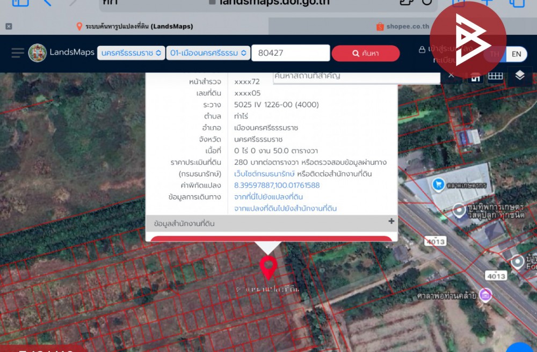Click the parcel number field showing 80427
The height and width of the screenshot is (352, 537).
290,53
